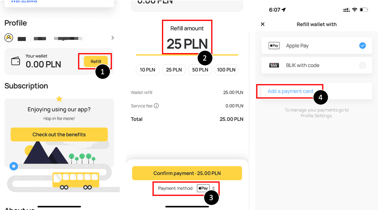Screen dimensions: 378x210
Task: Tap the BLIK logo icon
Action: click(x=274, y=65)
